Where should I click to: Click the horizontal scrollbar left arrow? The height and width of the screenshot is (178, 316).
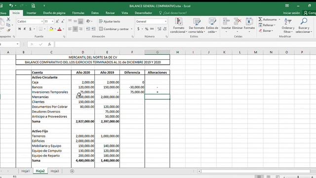tap(199, 171)
